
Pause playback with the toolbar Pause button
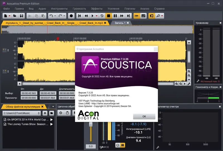coord(115,16)
